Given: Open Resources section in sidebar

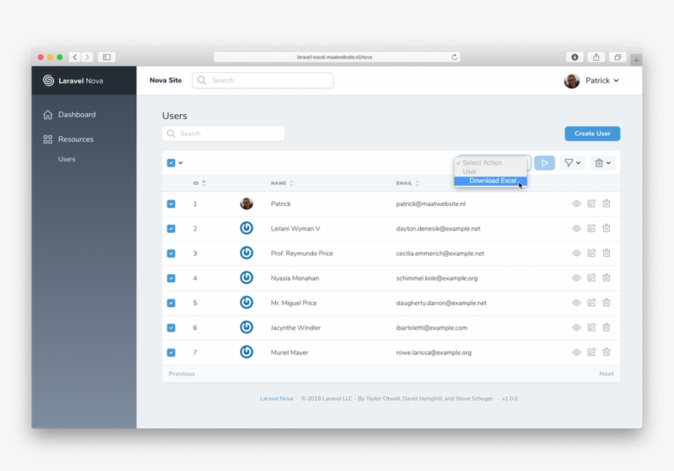Looking at the screenshot, I should pos(69,139).
